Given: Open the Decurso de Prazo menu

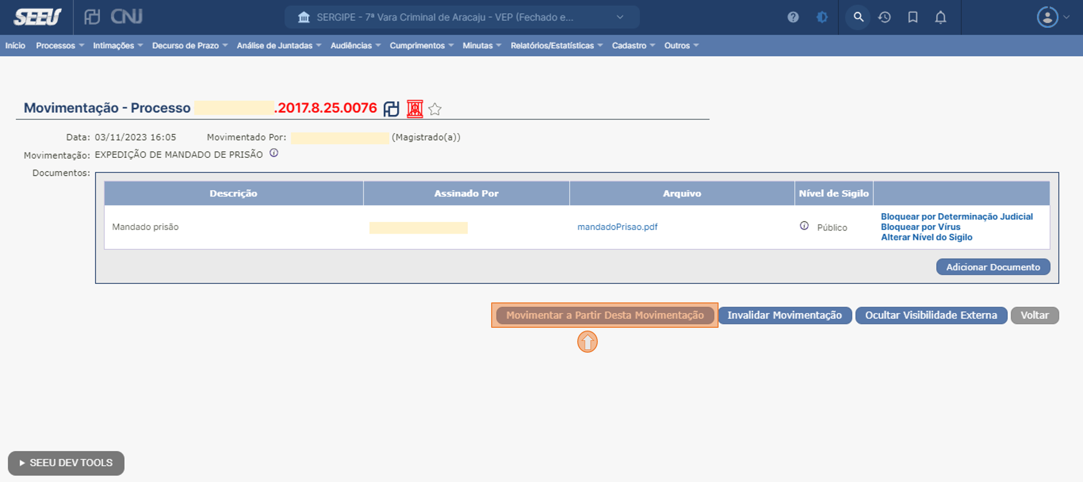Looking at the screenshot, I should click(x=190, y=45).
